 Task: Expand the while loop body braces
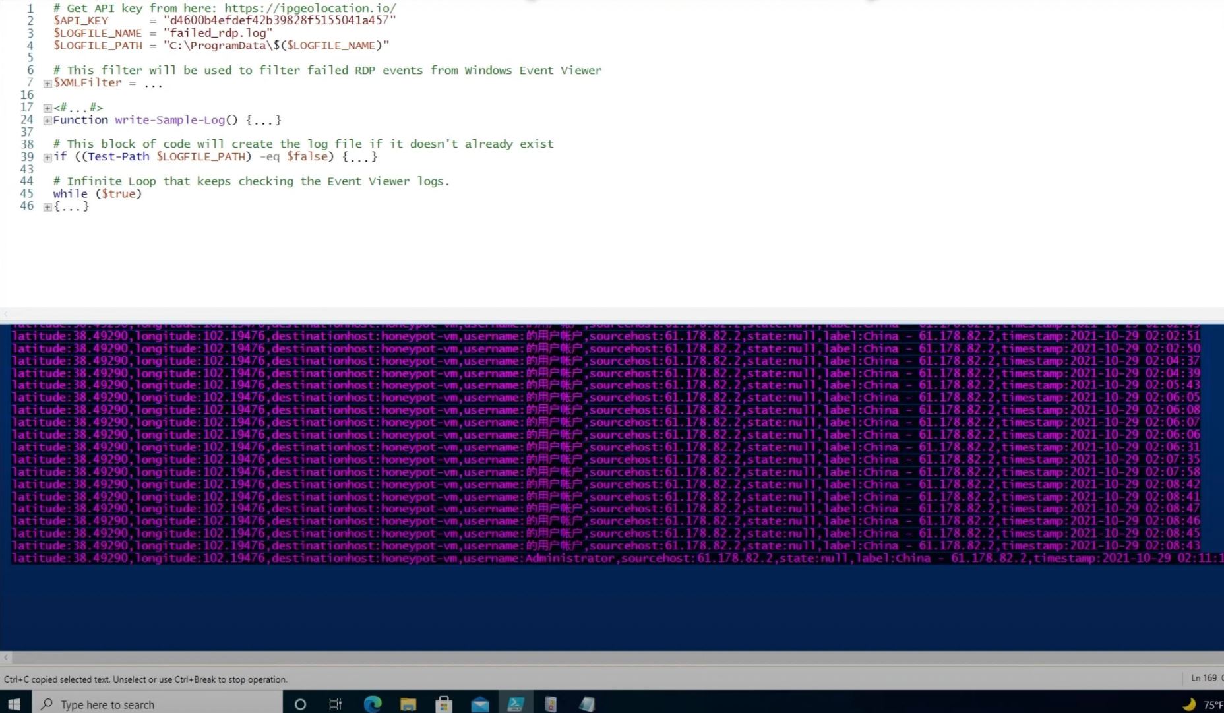click(47, 207)
